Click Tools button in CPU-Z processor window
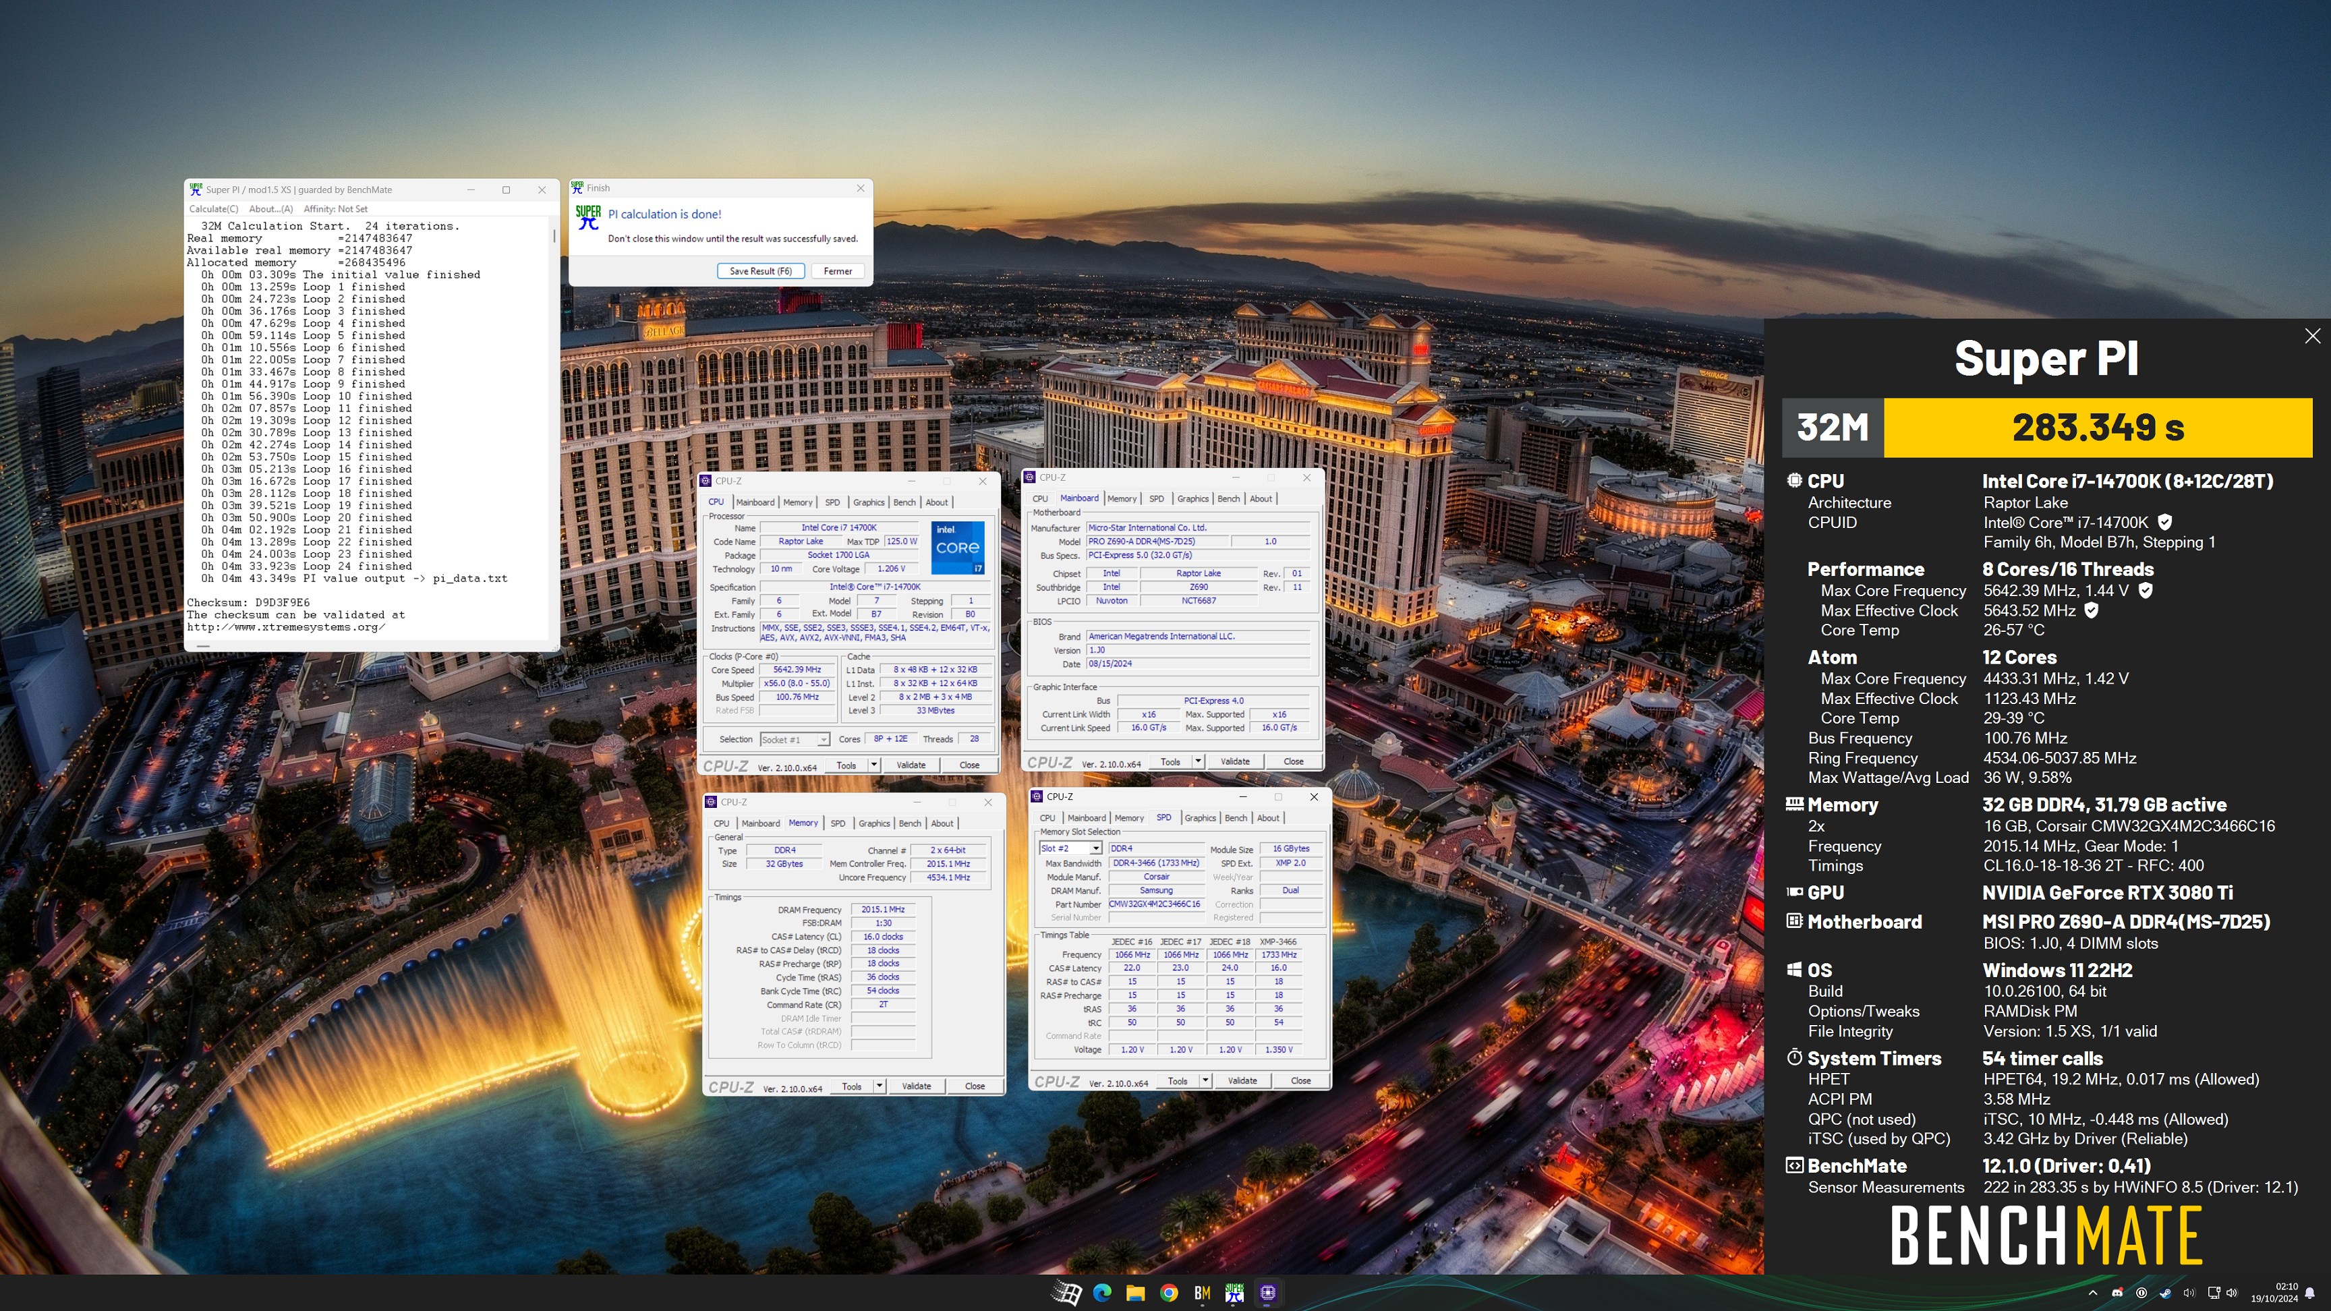 (846, 765)
